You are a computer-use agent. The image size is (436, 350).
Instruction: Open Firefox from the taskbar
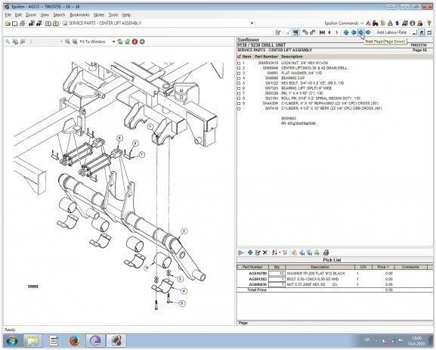click(75, 341)
